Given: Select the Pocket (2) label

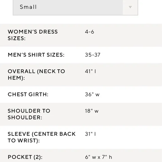Looking at the screenshot, I should click(25, 157).
